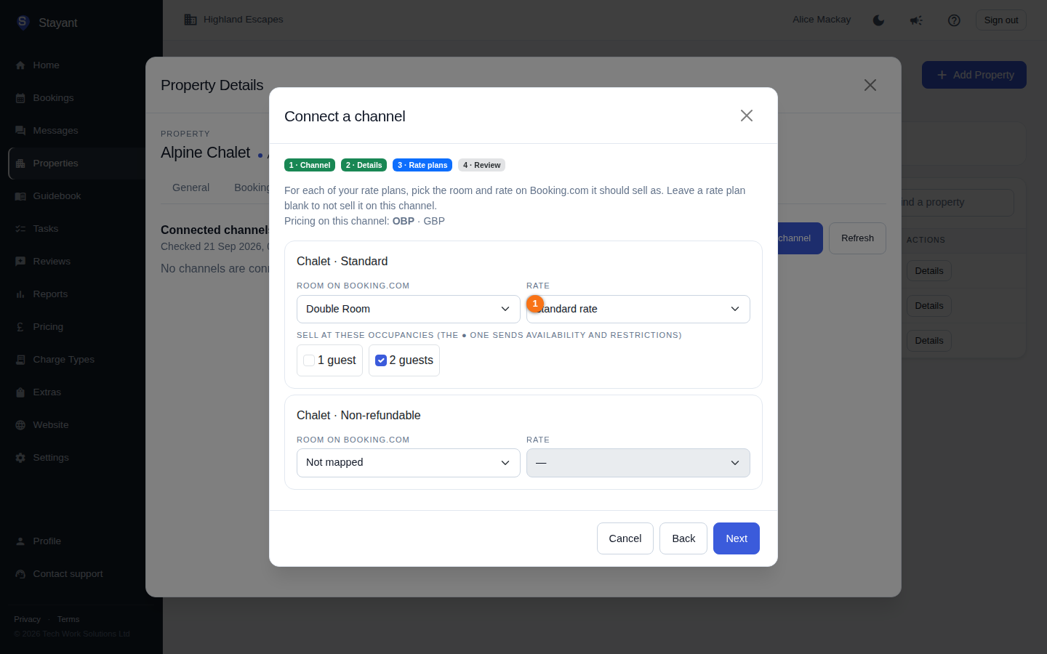Click the Settings gear icon
The width and height of the screenshot is (1047, 654).
point(20,458)
